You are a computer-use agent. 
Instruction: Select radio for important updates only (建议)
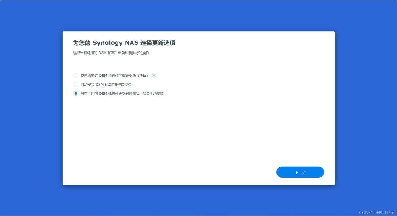(x=76, y=76)
